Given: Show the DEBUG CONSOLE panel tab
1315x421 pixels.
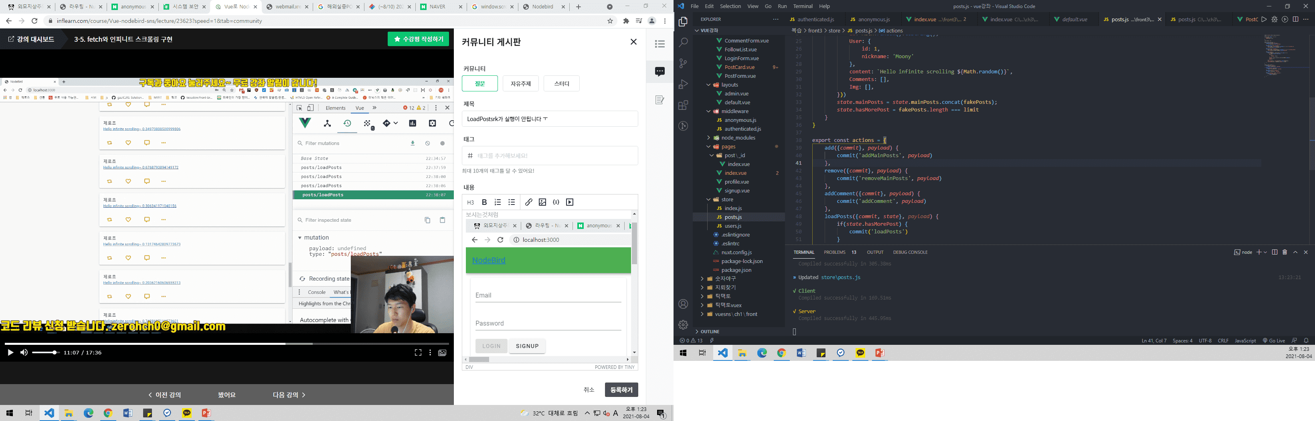Looking at the screenshot, I should 910,252.
